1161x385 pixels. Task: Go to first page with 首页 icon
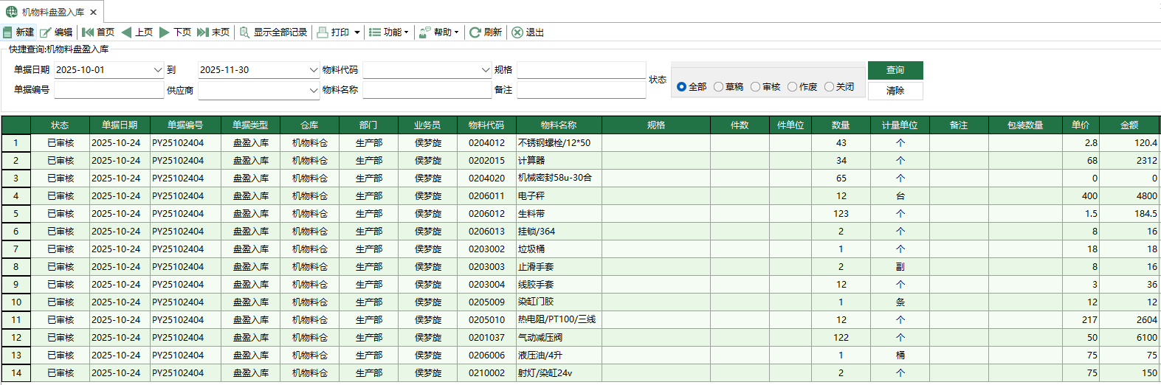coord(88,32)
